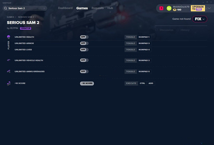Change the NUMPAD 1 hotkey
The image size is (214, 145).
pyautogui.click(x=144, y=37)
